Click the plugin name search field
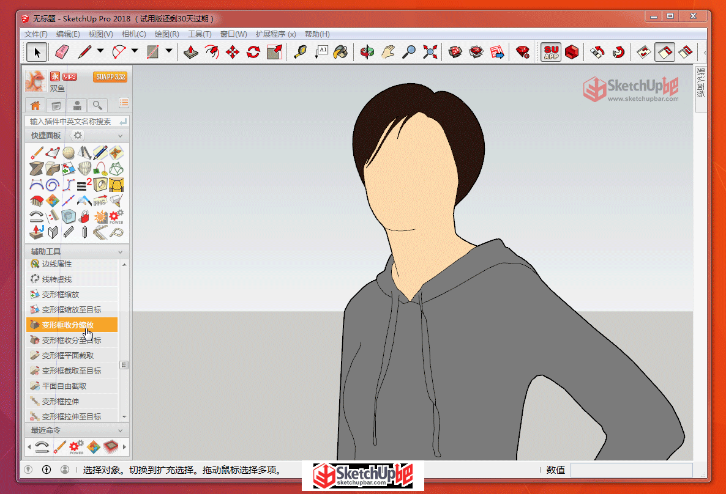Image resolution: width=726 pixels, height=494 pixels. [x=77, y=121]
